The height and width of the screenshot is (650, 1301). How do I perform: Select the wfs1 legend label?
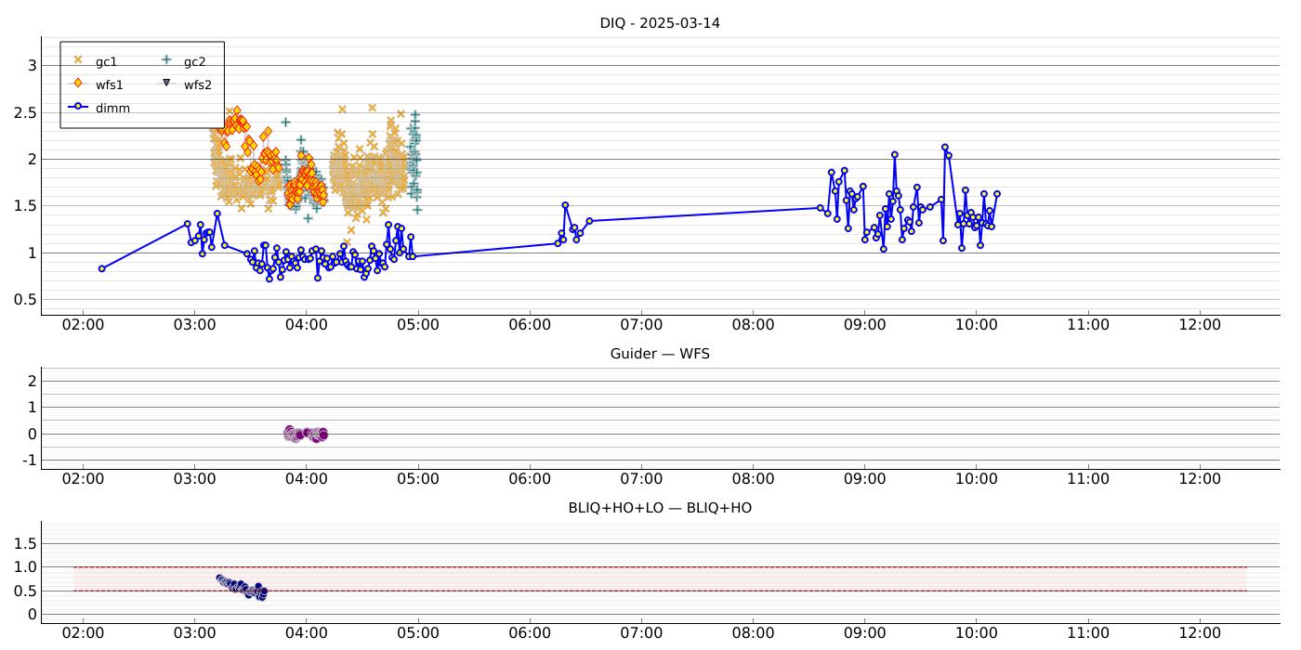[x=110, y=84]
